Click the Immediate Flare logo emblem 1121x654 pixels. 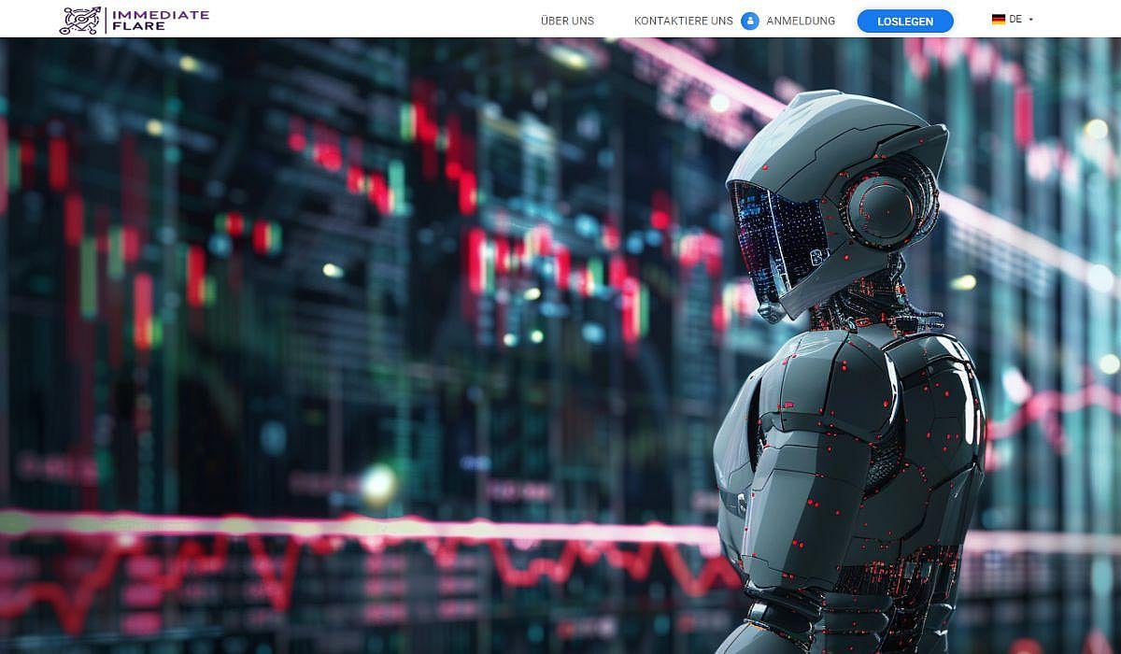(x=79, y=20)
